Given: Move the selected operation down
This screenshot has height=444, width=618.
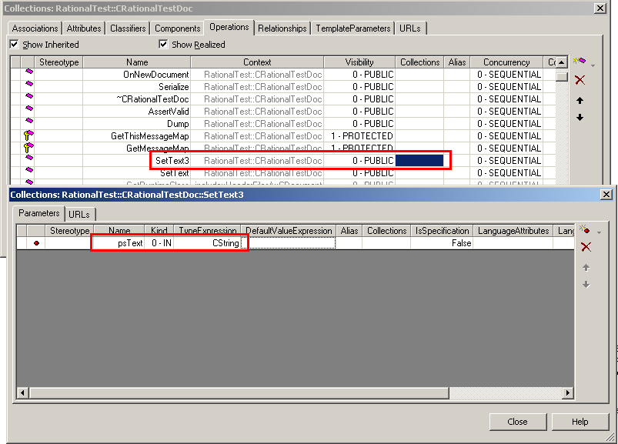Looking at the screenshot, I should [580, 118].
